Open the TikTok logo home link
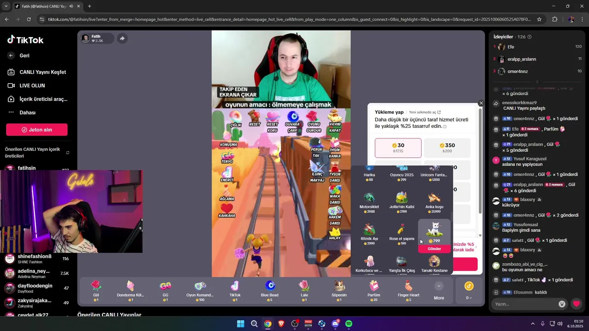 [25, 40]
